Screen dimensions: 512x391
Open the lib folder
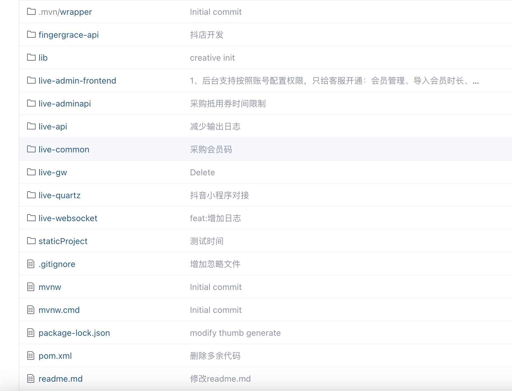tap(43, 58)
